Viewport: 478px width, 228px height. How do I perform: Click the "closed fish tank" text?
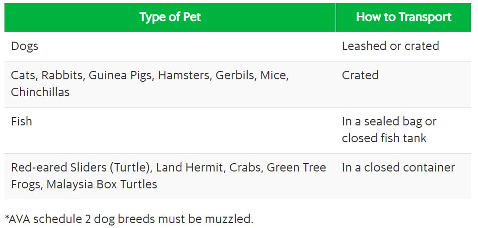[x=384, y=138]
